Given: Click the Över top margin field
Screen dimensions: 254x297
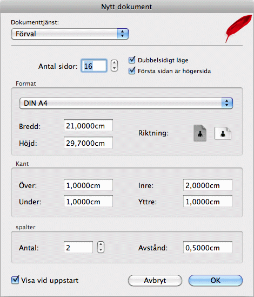Looking at the screenshot, I should 88,185.
